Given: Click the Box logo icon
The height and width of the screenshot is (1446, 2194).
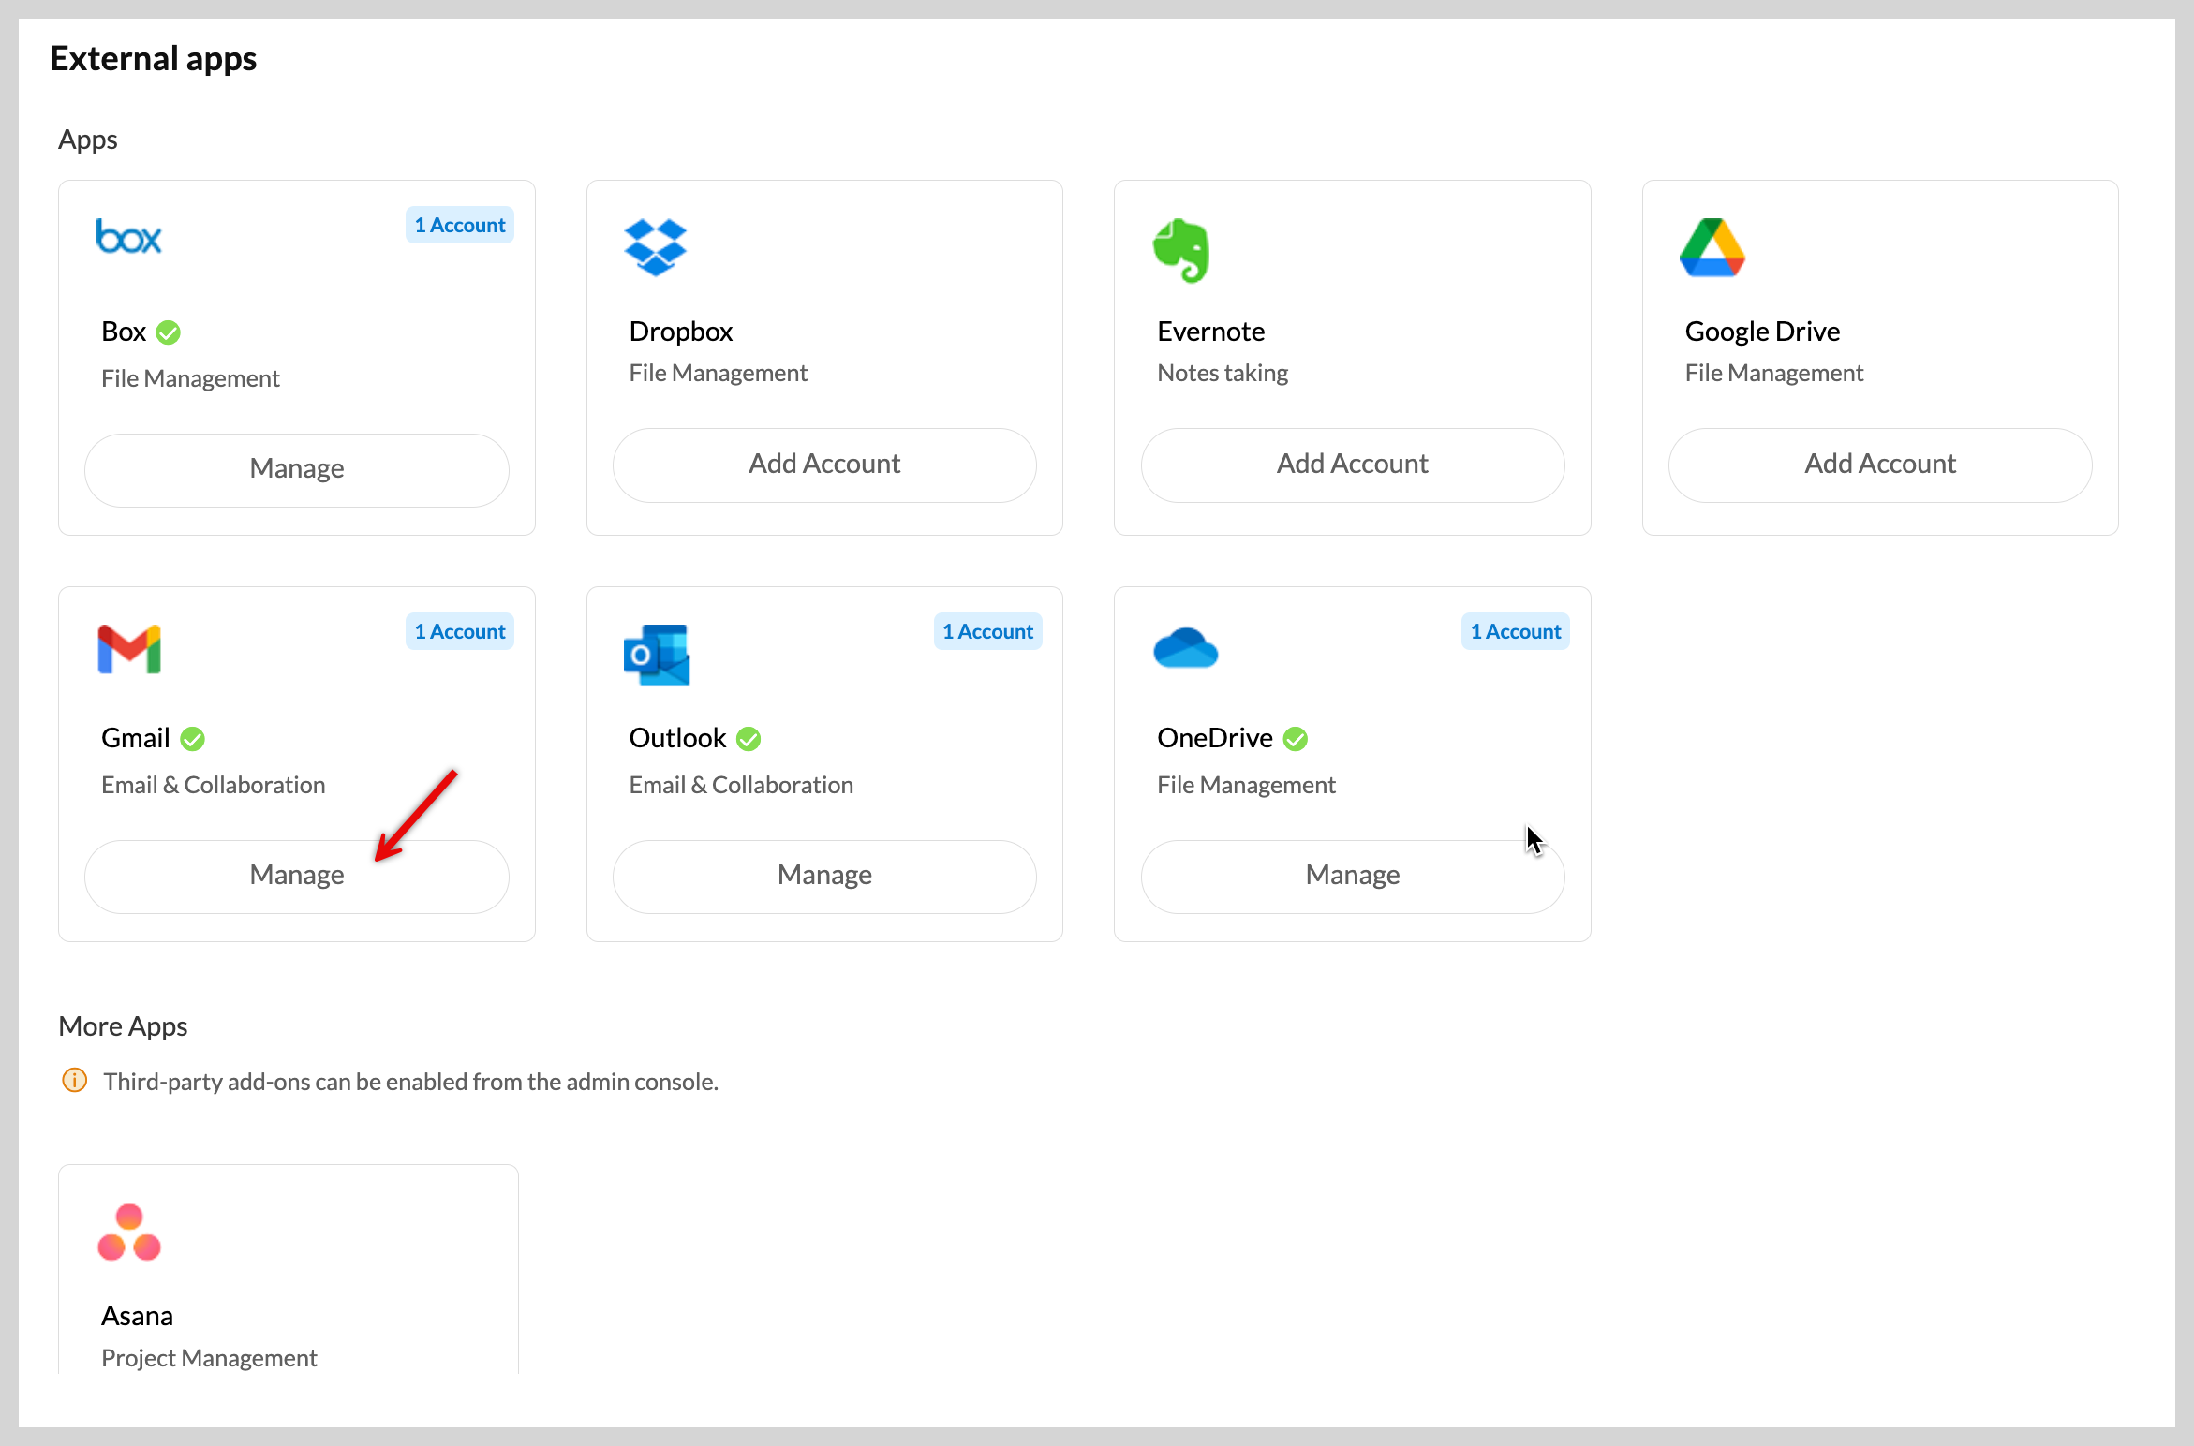Looking at the screenshot, I should (x=129, y=237).
